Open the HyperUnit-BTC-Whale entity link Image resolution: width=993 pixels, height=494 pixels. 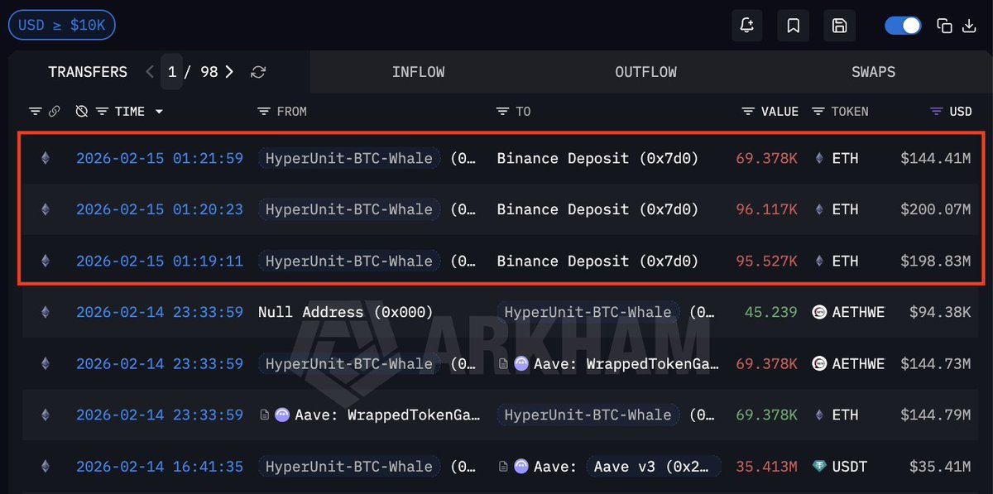point(350,158)
